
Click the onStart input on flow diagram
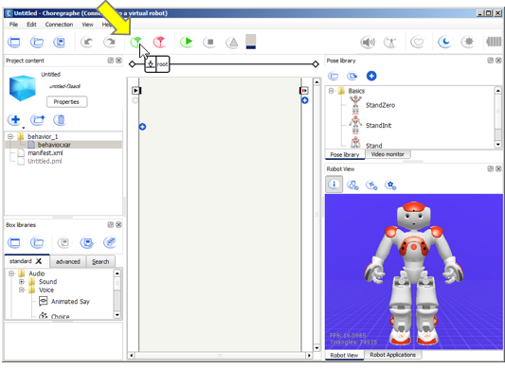tap(135, 91)
